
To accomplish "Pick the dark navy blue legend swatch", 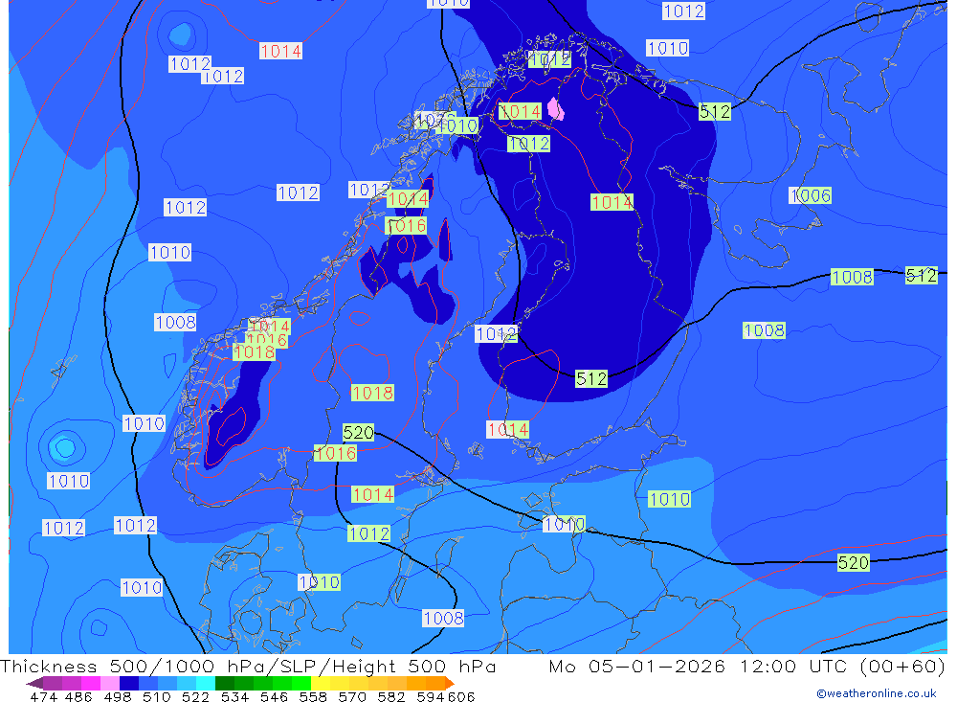I will pos(129,683).
